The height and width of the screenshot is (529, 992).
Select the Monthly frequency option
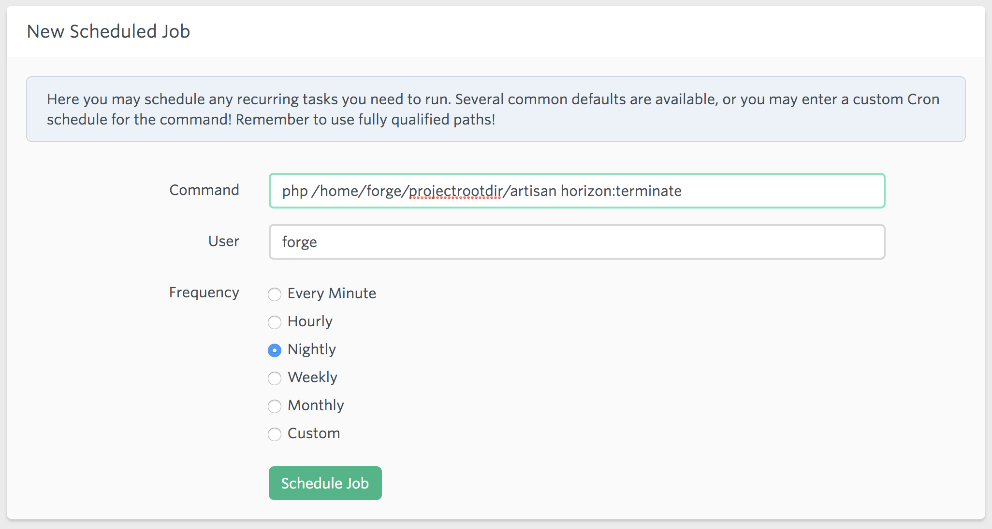tap(275, 405)
